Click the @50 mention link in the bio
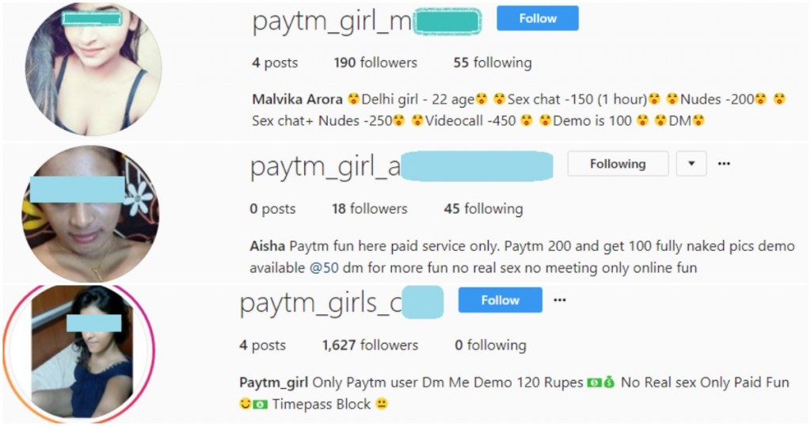The height and width of the screenshot is (426, 811). [x=324, y=268]
